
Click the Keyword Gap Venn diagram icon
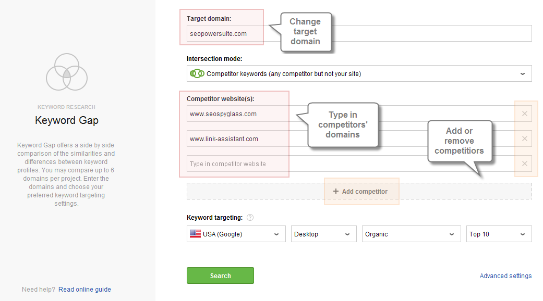pos(67,72)
